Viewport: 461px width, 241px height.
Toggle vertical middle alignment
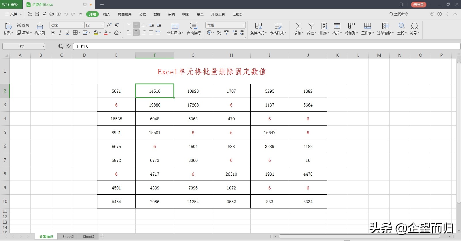[136, 25]
